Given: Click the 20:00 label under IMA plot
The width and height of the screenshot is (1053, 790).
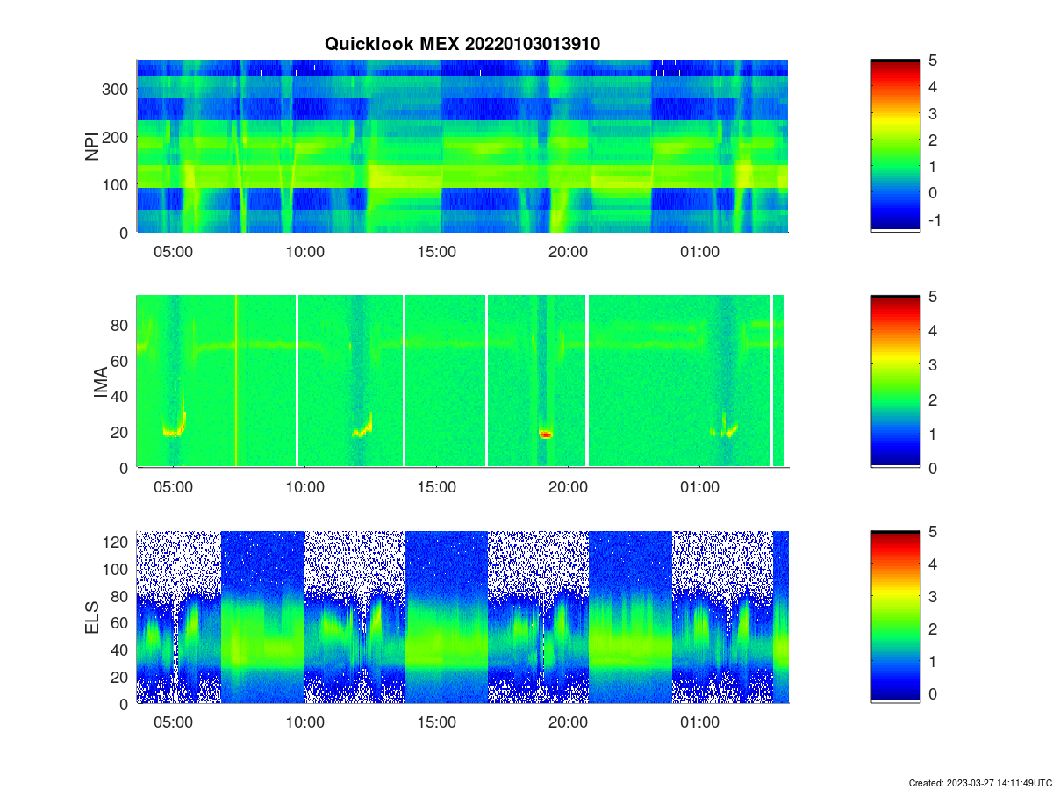Looking at the screenshot, I should coord(569,486).
